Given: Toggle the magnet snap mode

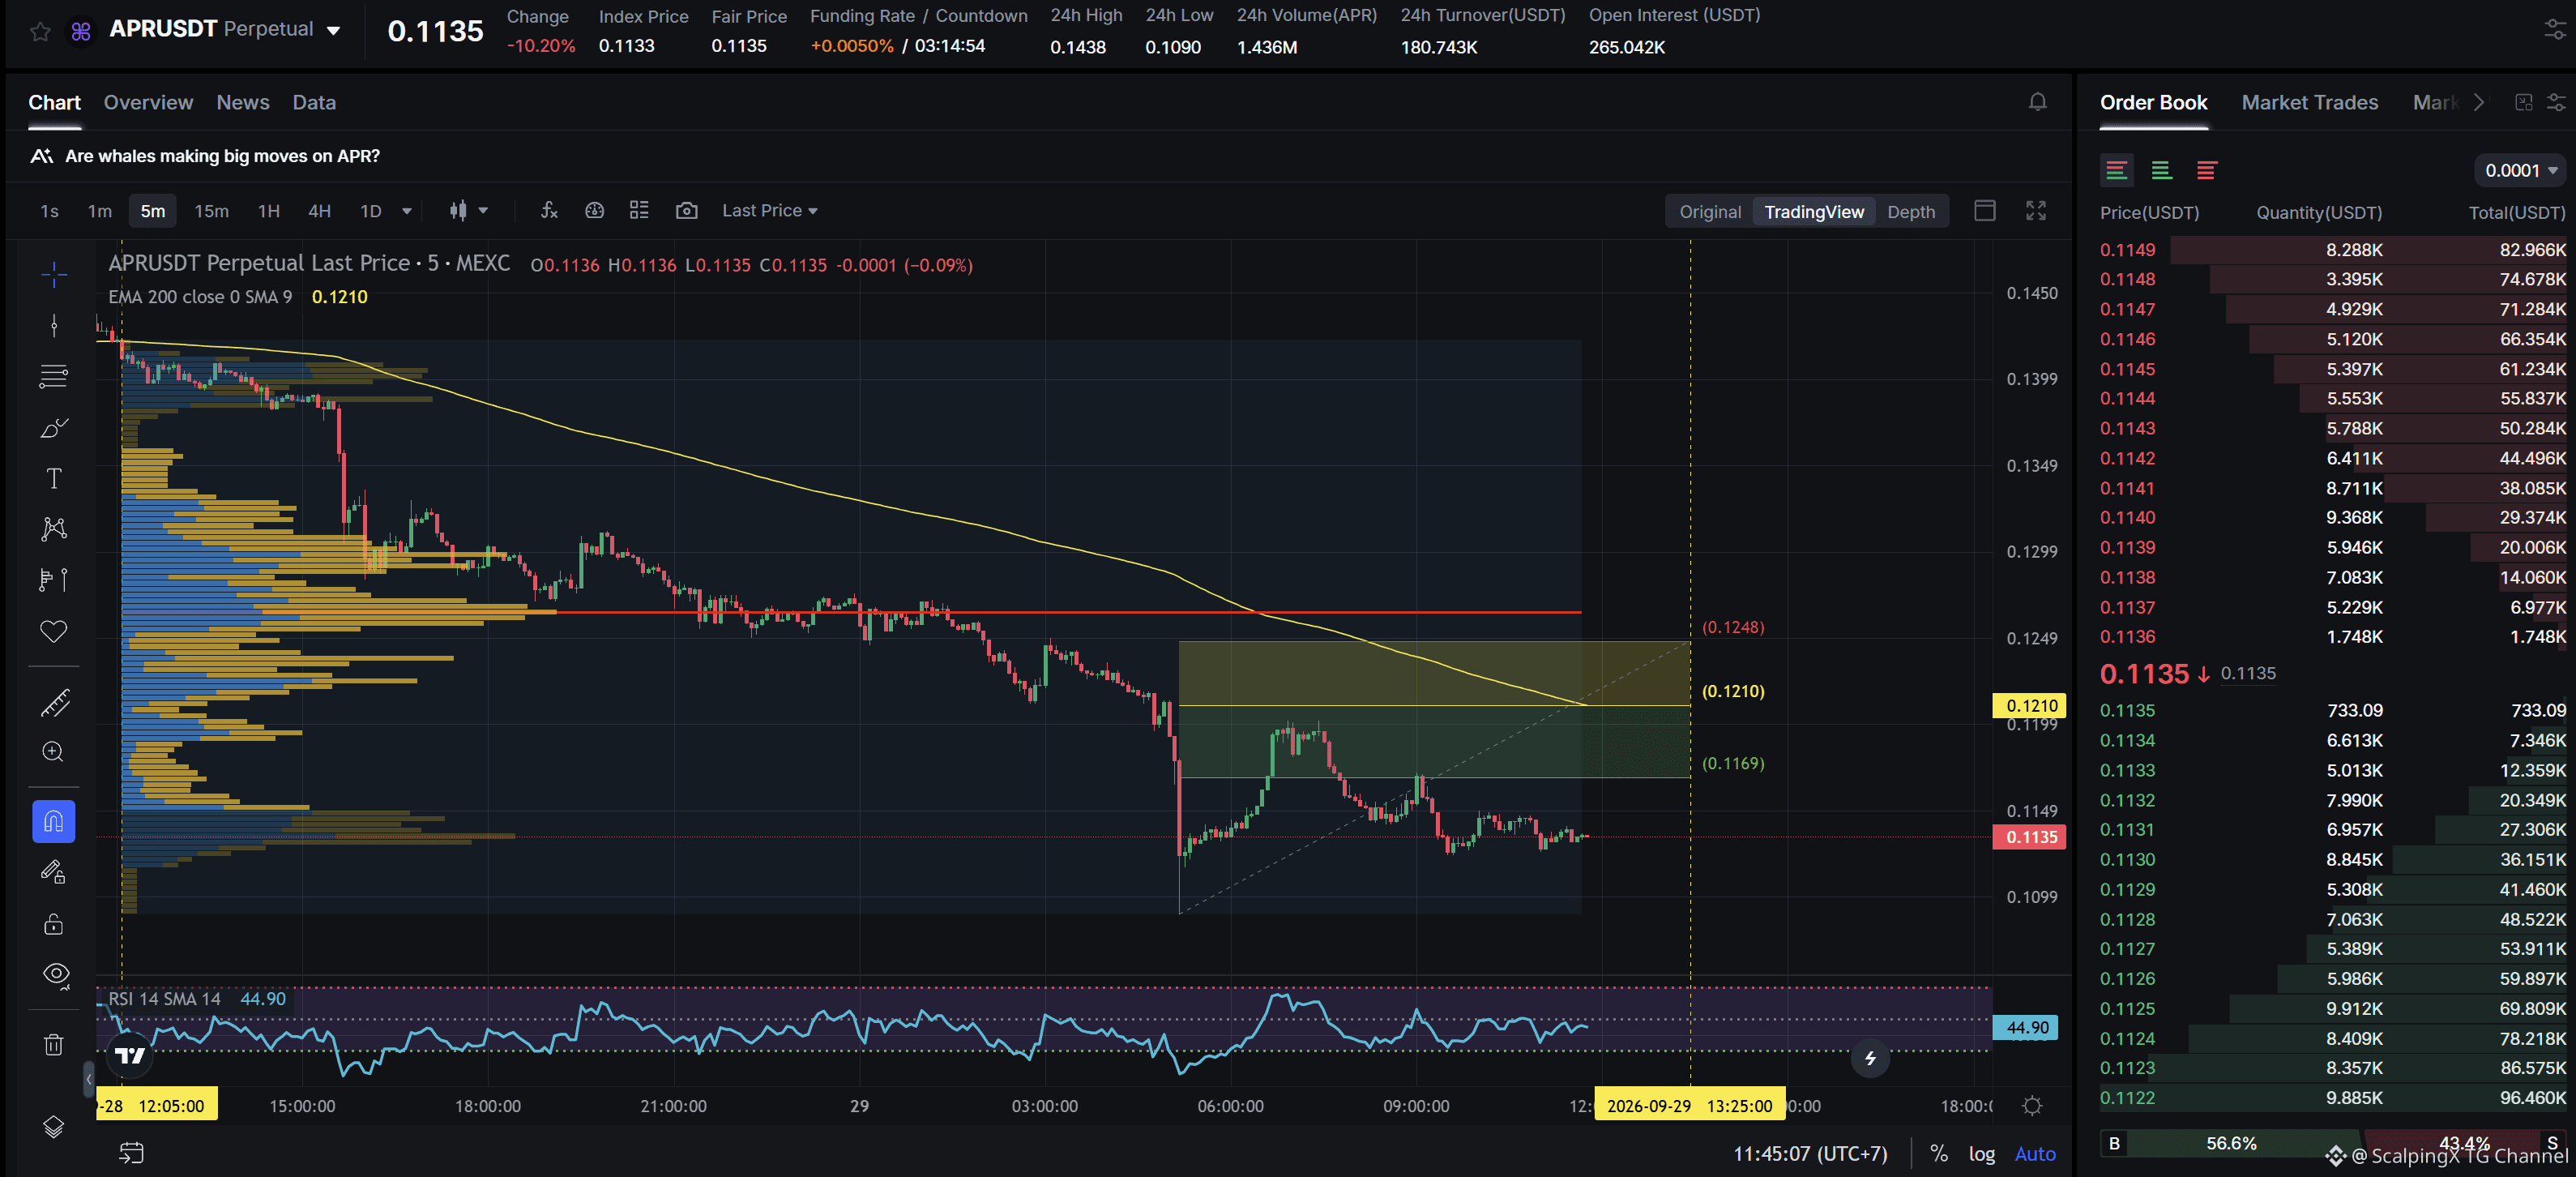Looking at the screenshot, I should coord(54,821).
